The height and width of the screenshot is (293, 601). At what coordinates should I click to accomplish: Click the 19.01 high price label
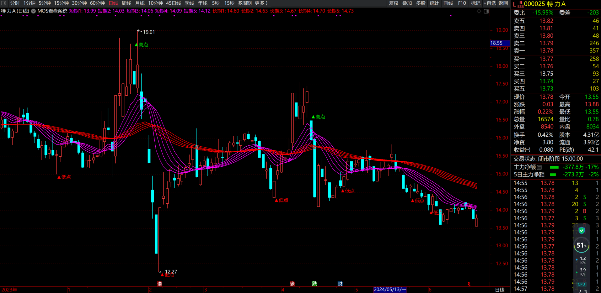tap(149, 32)
